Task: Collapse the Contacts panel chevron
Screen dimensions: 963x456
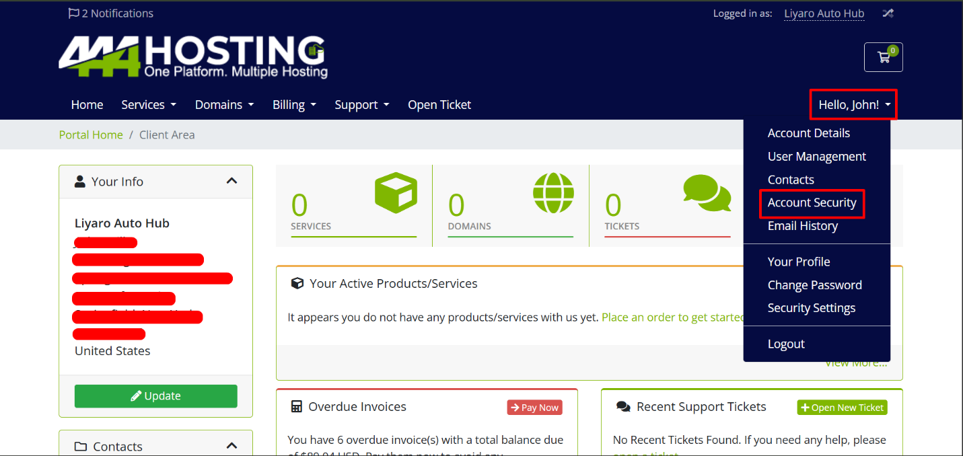Action: click(x=231, y=446)
